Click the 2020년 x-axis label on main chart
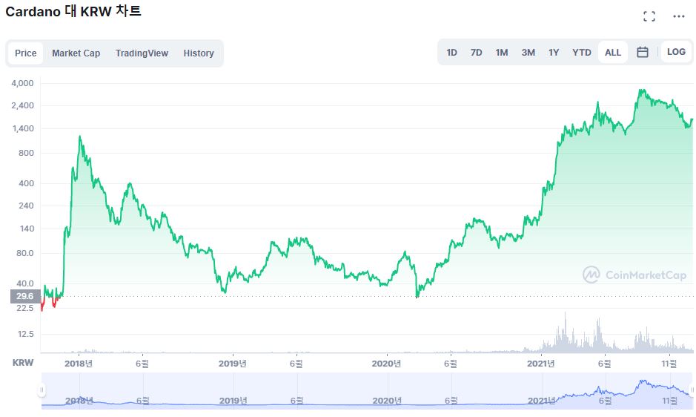 coord(386,364)
